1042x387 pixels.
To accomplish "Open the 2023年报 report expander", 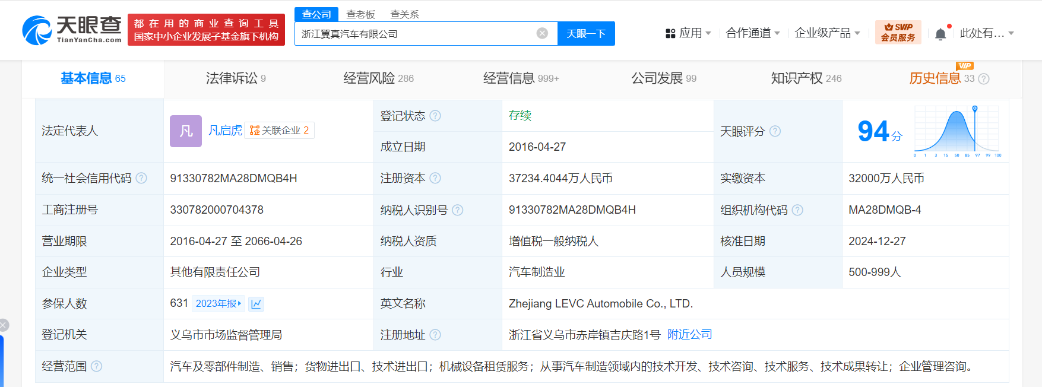I will [x=218, y=304].
